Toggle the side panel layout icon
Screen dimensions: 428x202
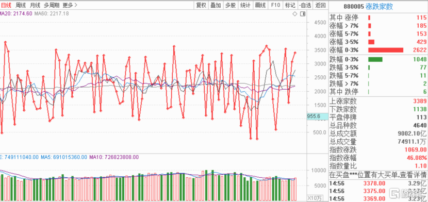click(302, 14)
